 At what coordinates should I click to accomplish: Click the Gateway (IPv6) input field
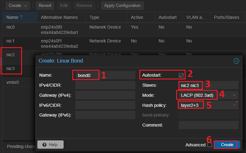[x=105, y=115]
